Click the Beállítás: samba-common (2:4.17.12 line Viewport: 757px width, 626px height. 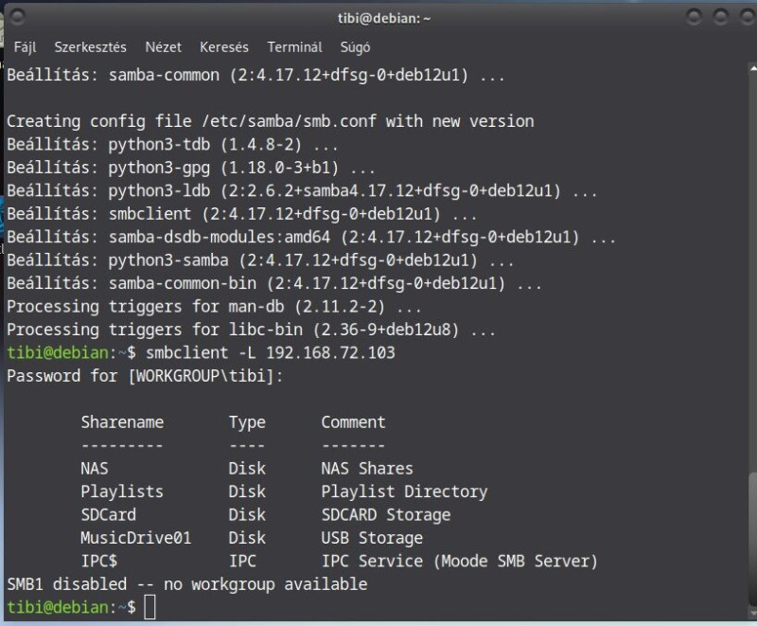click(x=255, y=75)
